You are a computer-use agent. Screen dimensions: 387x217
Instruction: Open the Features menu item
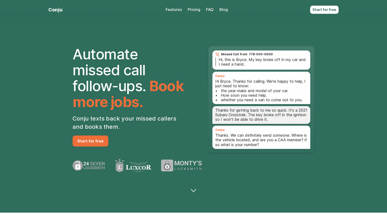click(x=173, y=10)
